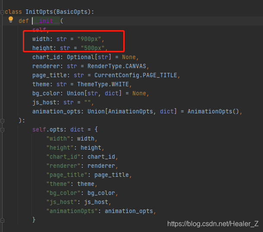
Task: Click chart_id parameter name
Action: (46, 57)
